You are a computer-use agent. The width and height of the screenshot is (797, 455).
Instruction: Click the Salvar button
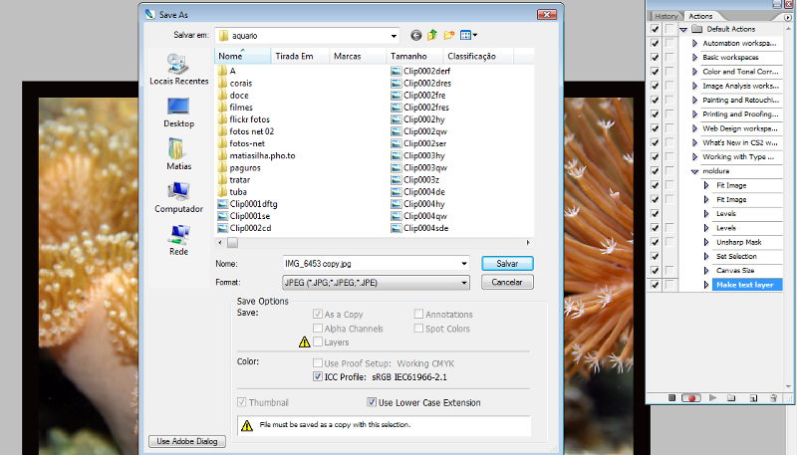tap(507, 263)
